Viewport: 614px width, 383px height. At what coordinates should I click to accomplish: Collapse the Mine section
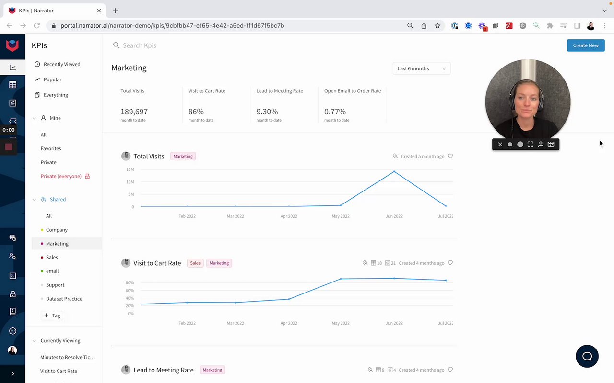tap(34, 118)
